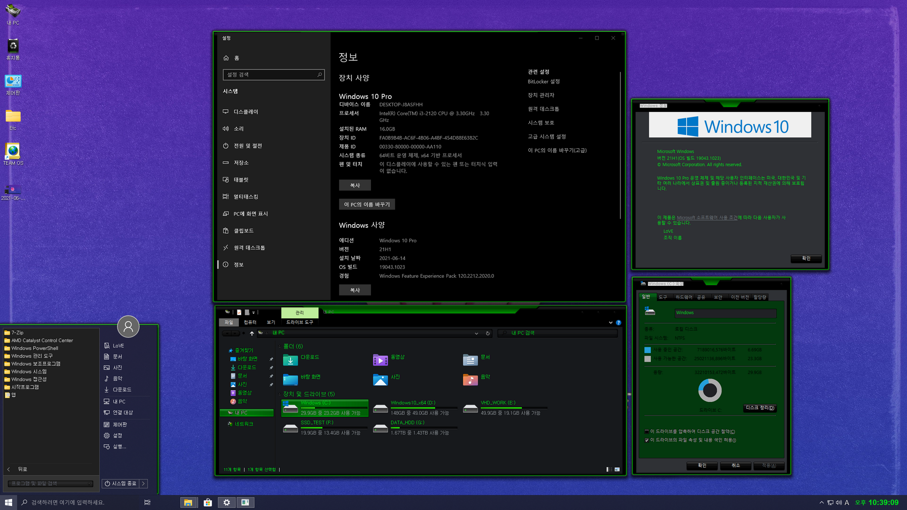This screenshot has width=907, height=510.
Task: Open the 제어판 desktop icon
Action: (13, 84)
